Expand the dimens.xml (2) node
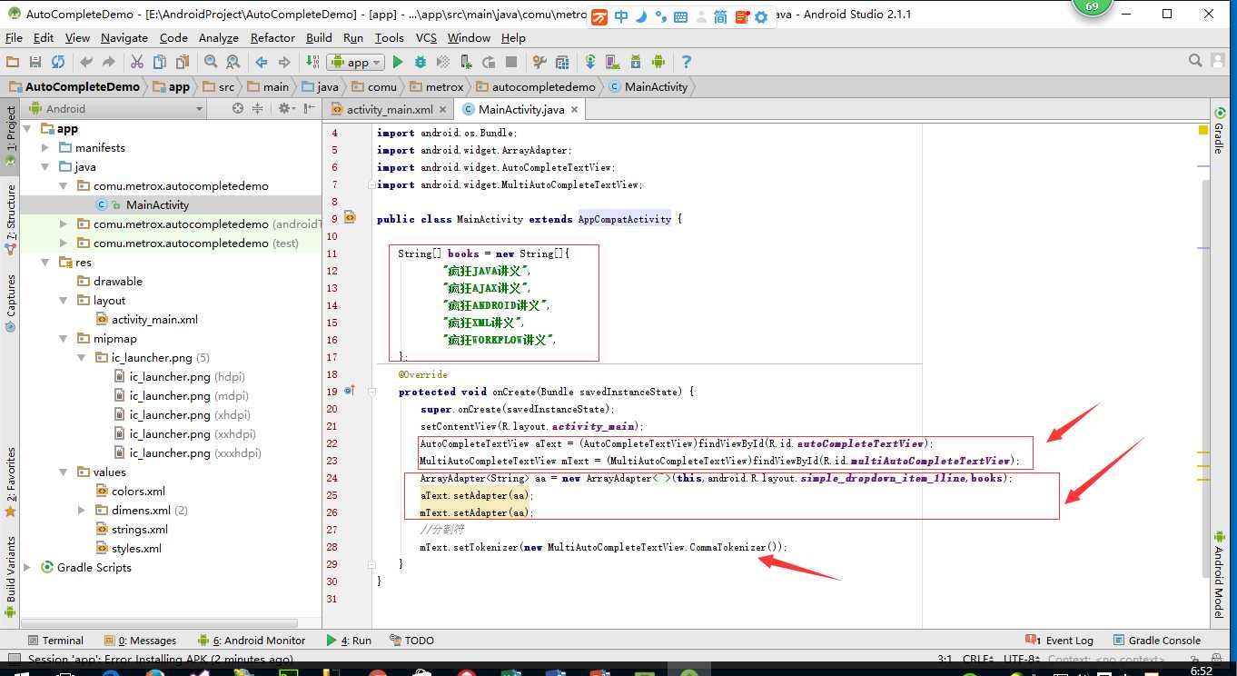The height and width of the screenshot is (676, 1237). pos(82,511)
